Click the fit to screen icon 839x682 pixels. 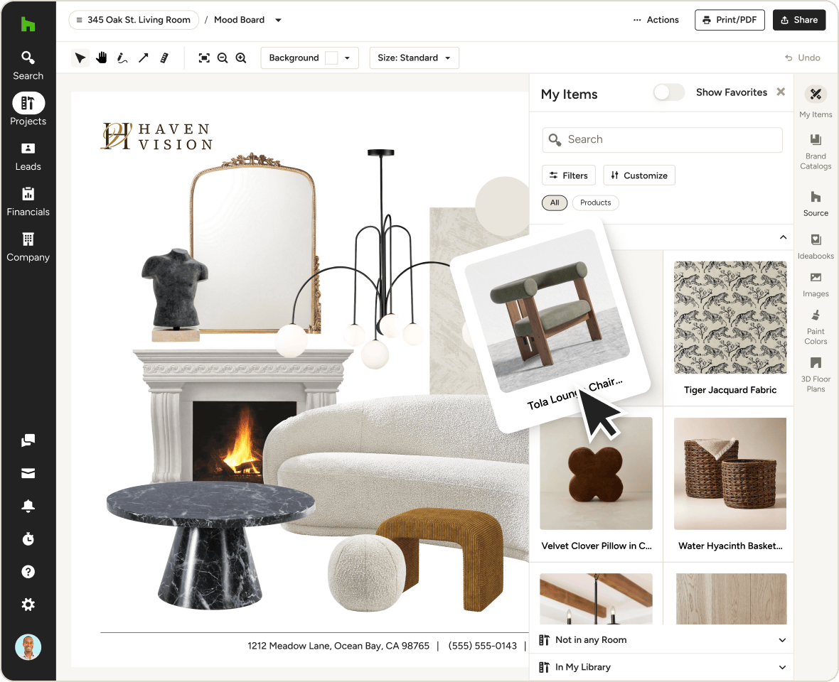(204, 58)
